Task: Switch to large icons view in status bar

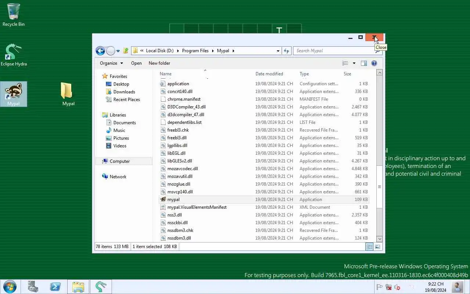Action: pos(377,247)
